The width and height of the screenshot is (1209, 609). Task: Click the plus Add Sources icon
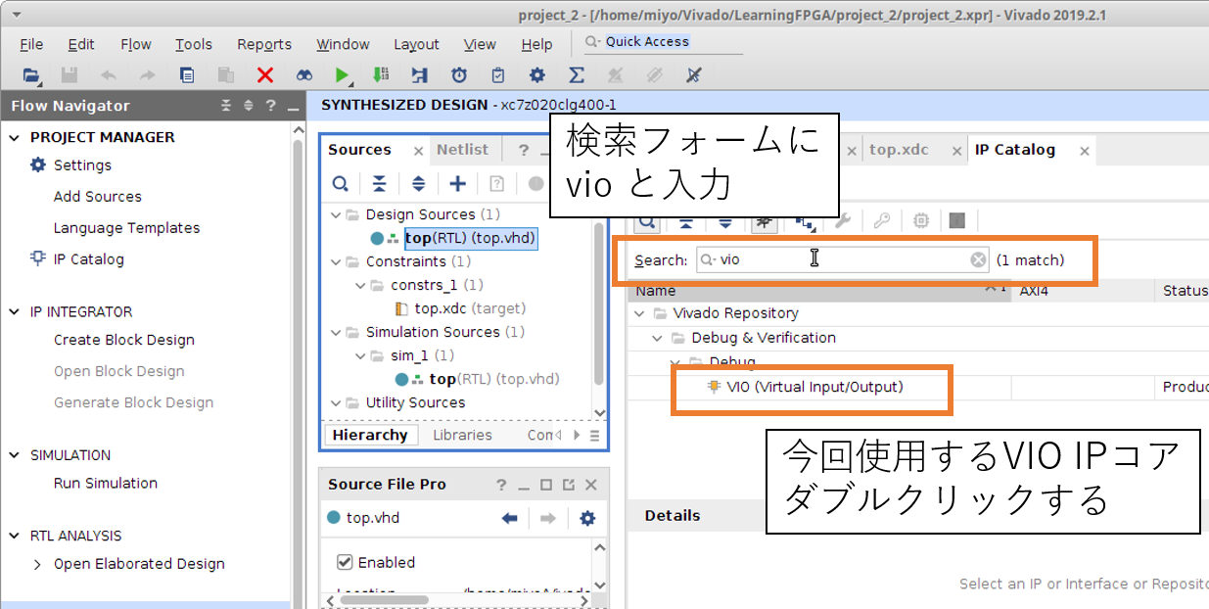[x=457, y=183]
